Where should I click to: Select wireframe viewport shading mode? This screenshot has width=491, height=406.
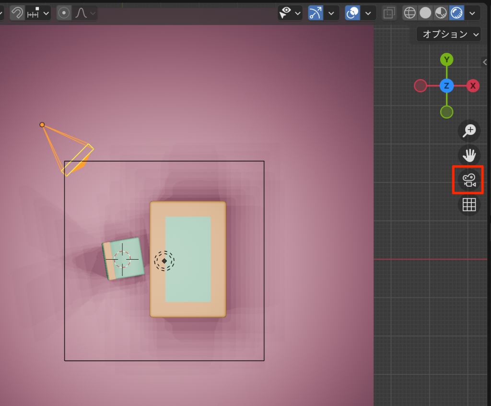click(x=410, y=12)
